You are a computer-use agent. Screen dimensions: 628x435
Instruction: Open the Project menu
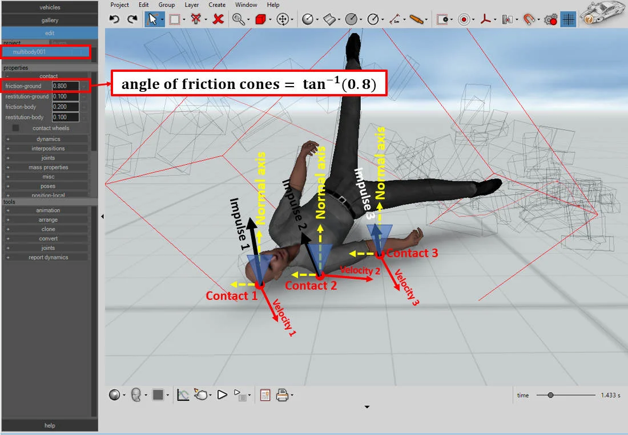[x=119, y=5]
